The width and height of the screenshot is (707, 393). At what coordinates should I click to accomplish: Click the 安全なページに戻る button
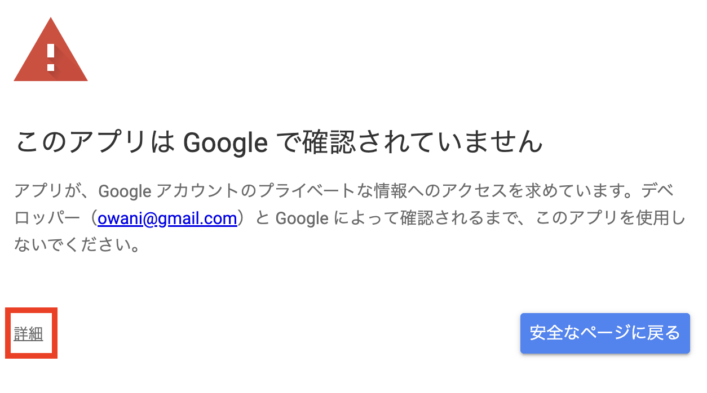click(x=605, y=333)
